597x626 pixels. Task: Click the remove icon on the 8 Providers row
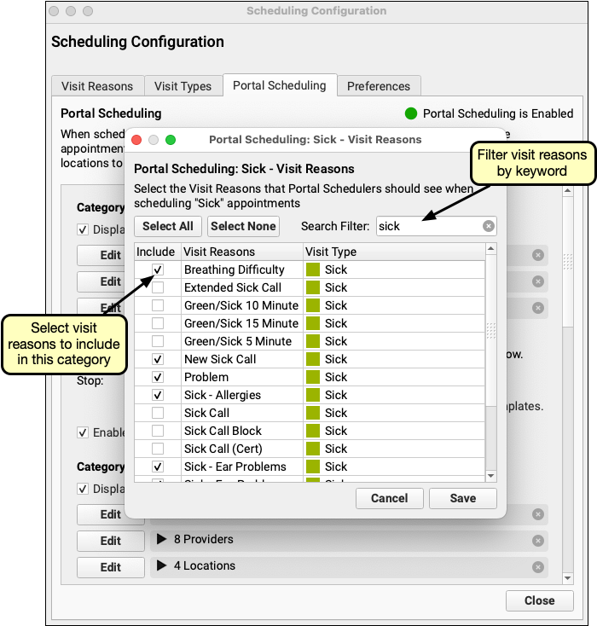click(x=537, y=541)
